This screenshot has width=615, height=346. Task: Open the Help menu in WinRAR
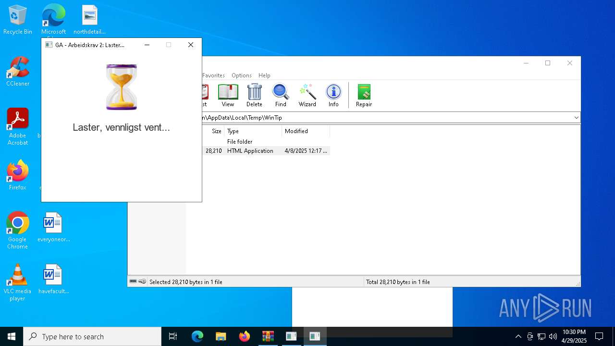(264, 75)
